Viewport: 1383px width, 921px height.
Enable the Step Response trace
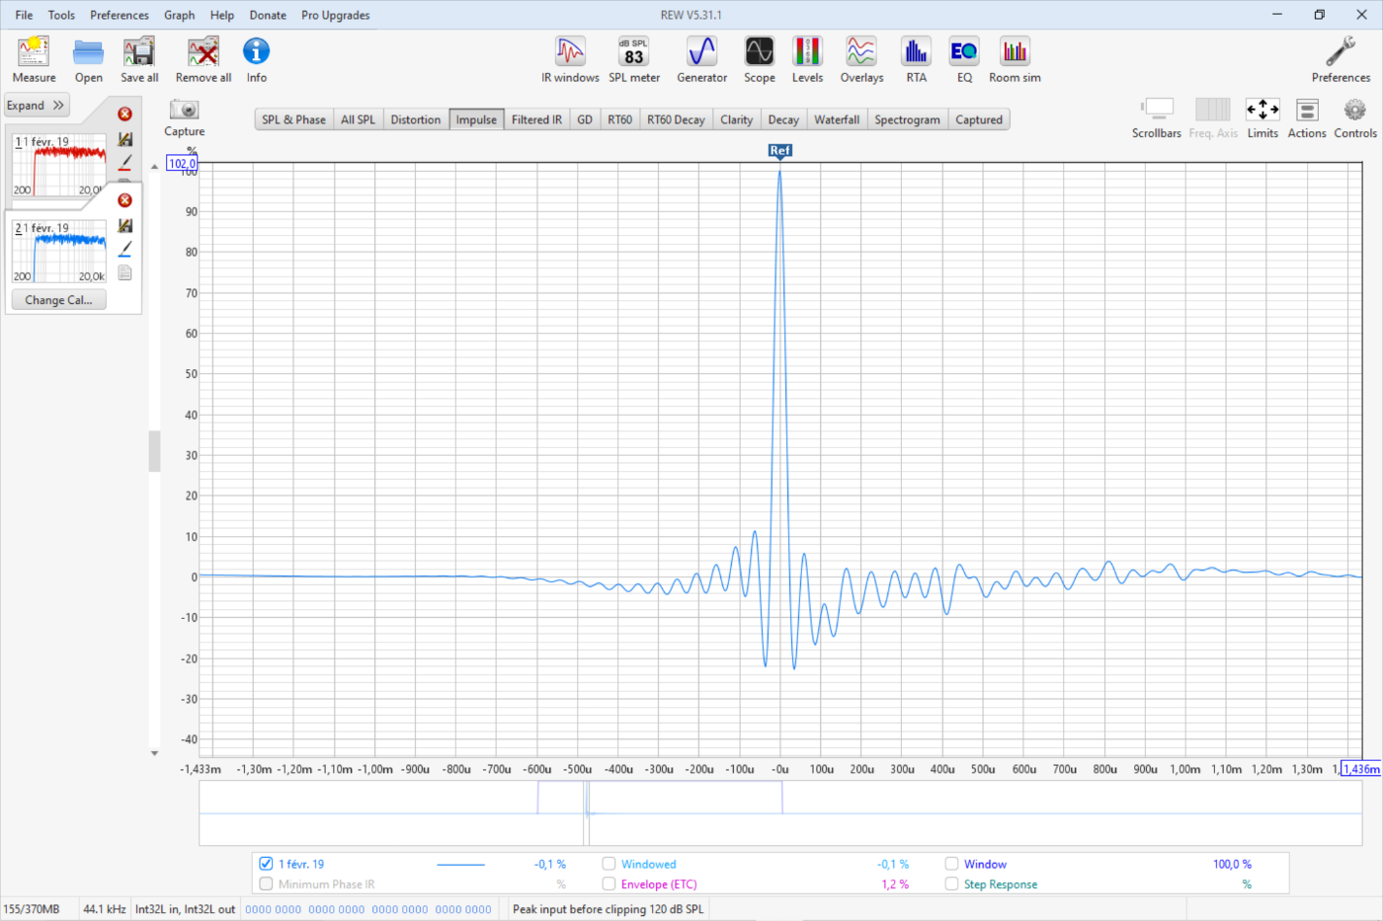click(951, 884)
